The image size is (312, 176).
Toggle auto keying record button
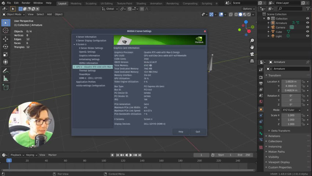[112, 155]
